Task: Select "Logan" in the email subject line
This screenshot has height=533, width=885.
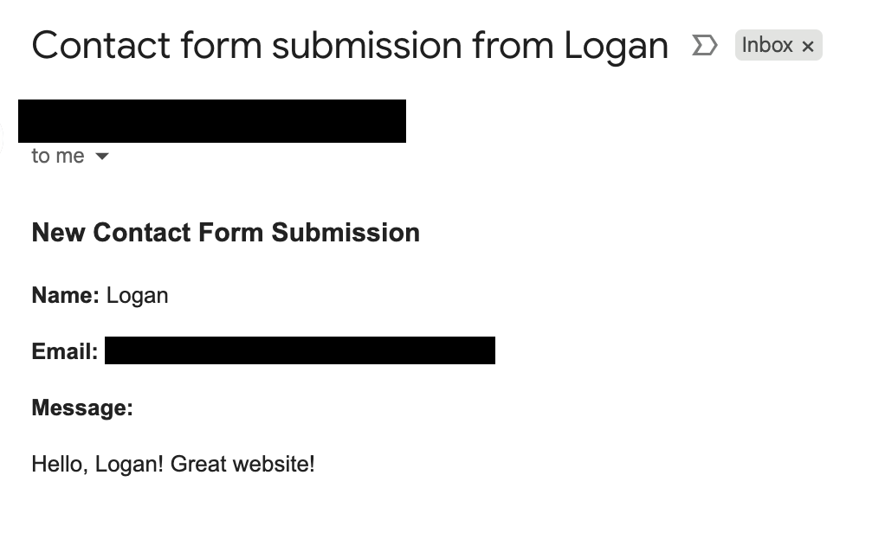Action: [616, 47]
